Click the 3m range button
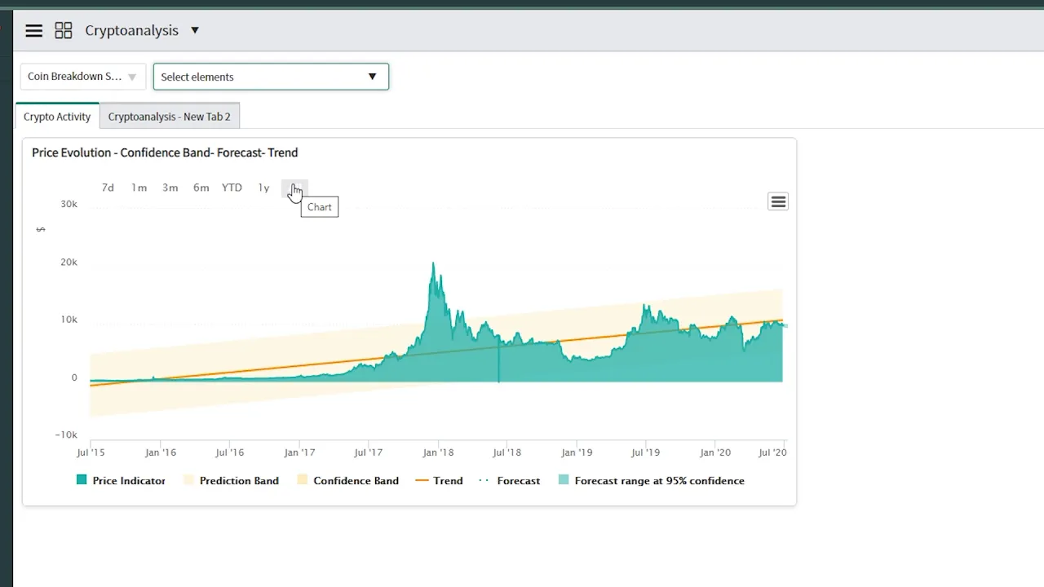1044x587 pixels. (170, 188)
